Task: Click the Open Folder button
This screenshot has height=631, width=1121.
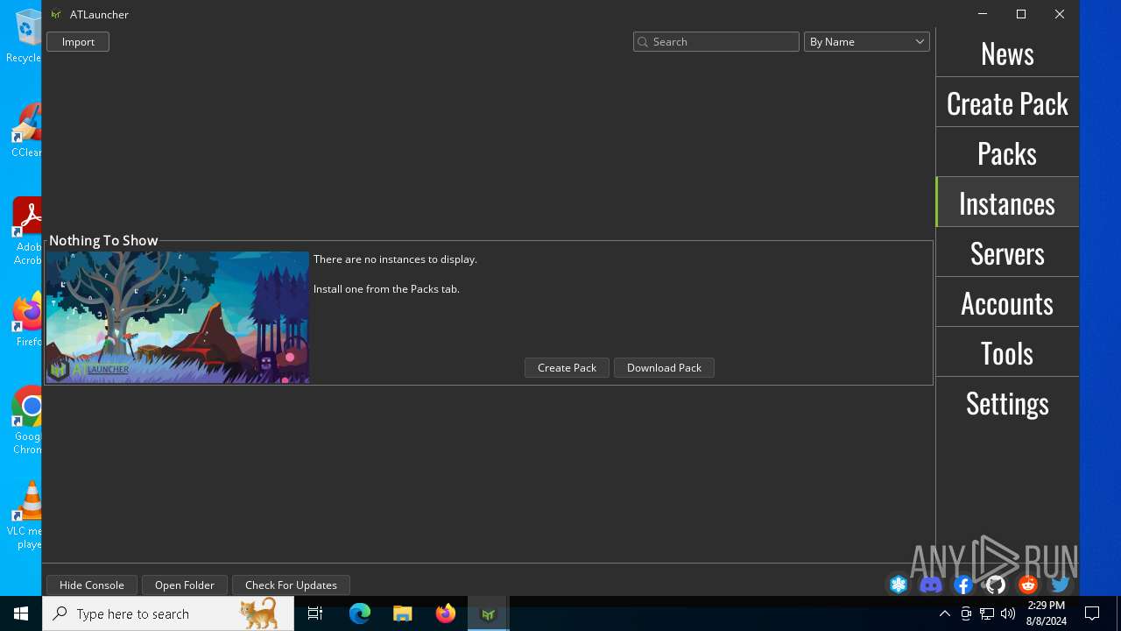Action: click(185, 585)
